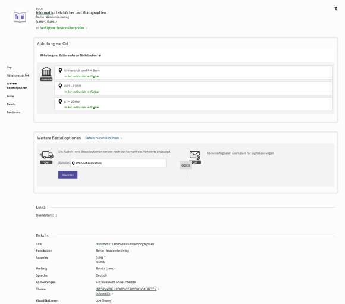Click the external link icon next to Quelldaten
The width and height of the screenshot is (345, 304).
point(52,215)
